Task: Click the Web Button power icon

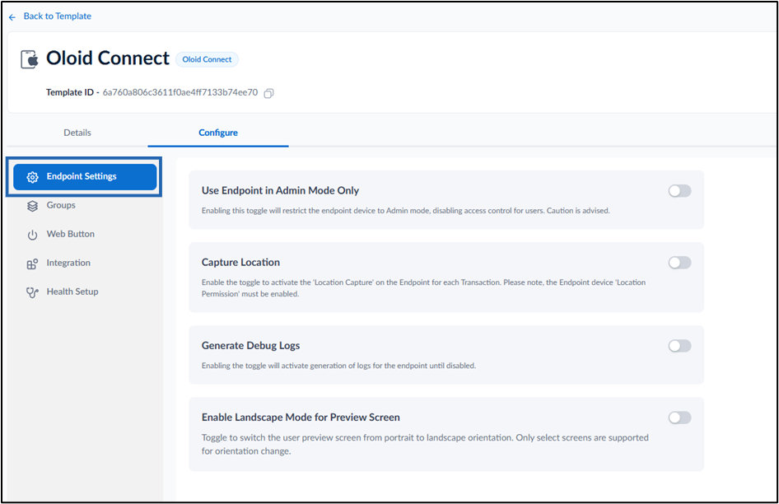Action: 32,235
